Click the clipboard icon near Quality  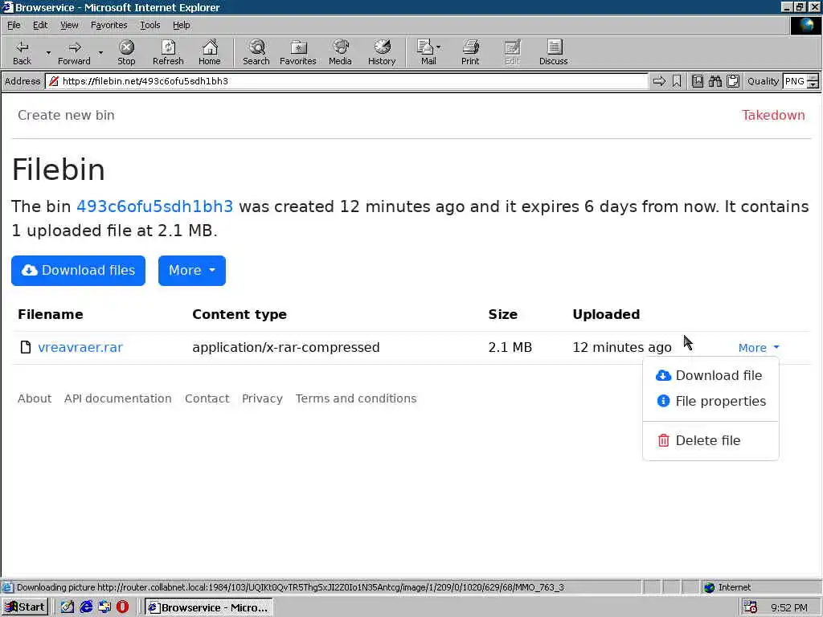733,81
